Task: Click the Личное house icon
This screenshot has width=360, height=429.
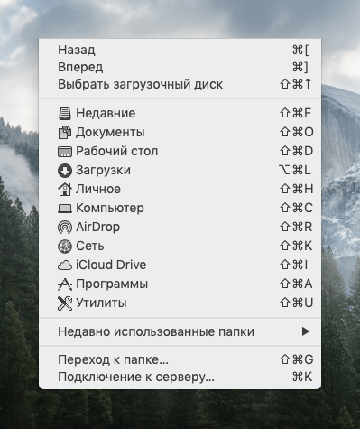Action: point(64,190)
